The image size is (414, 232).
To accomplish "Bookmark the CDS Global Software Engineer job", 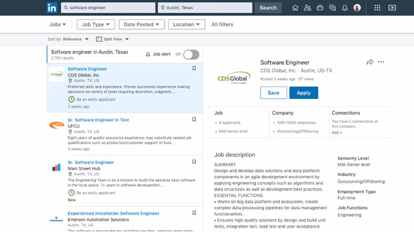I will pos(194,68).
